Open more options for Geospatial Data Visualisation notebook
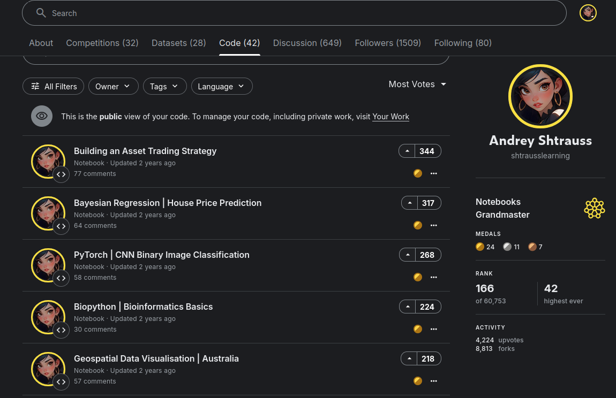 tap(434, 381)
